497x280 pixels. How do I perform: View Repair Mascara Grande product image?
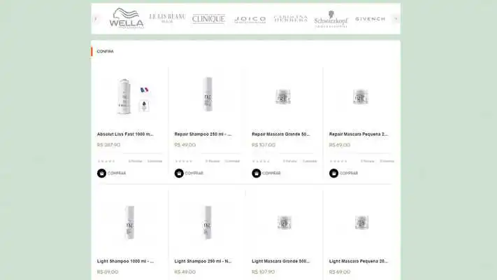pos(282,97)
